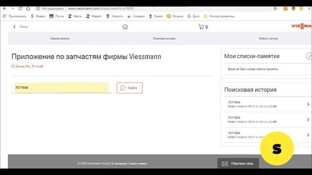Image resolution: width=312 pixels, height=175 pixels.
Task: Open the Почта bookmark
Action: 57,16
